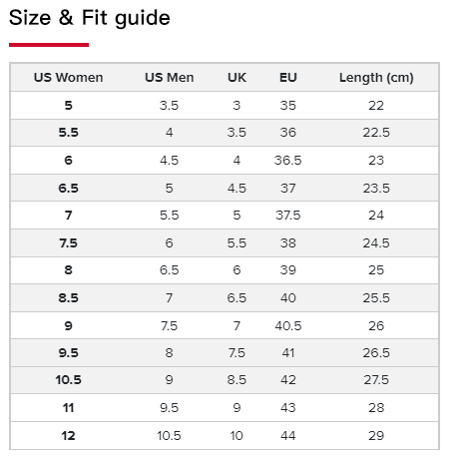Click US Men size 9.5 cell
The image size is (466, 457).
point(170,408)
